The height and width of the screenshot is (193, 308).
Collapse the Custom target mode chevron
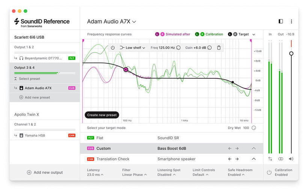click(x=254, y=148)
